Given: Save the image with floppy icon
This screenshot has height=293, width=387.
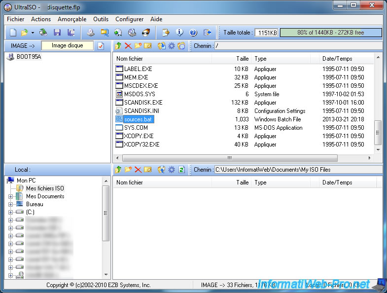Looking at the screenshot, I should [x=57, y=33].
